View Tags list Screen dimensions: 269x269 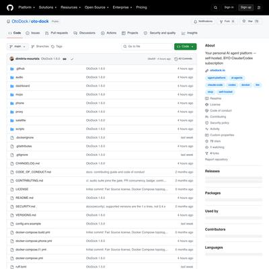coord(56,46)
